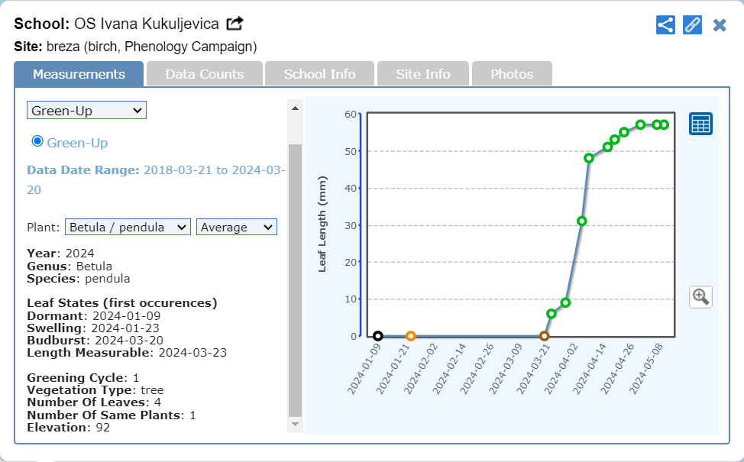Screen dimensions: 744x462
Task: Open the School Info tab
Action: pos(319,74)
